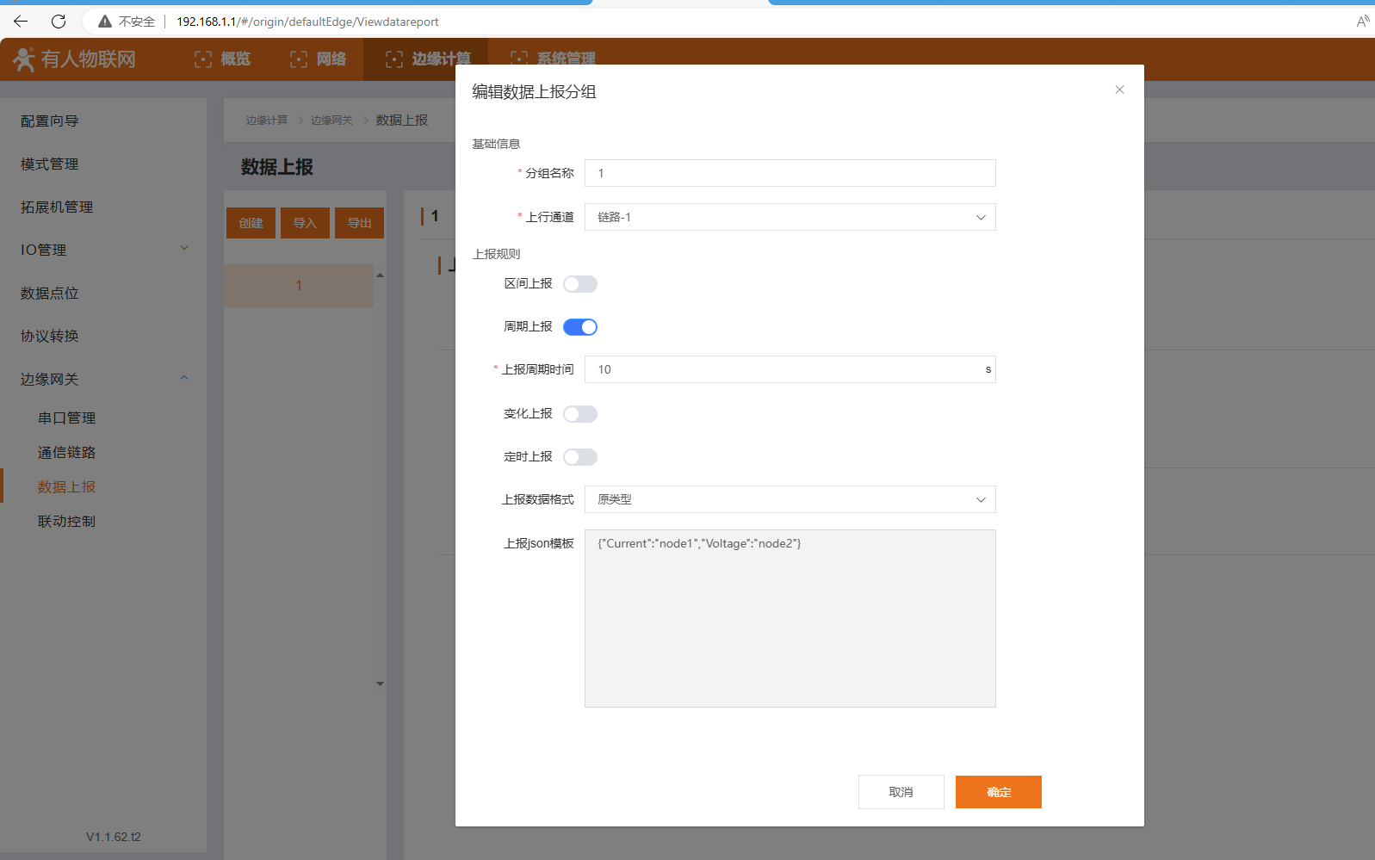Image resolution: width=1375 pixels, height=860 pixels.
Task: Open the 上报数据格式 dropdown
Action: click(x=790, y=499)
